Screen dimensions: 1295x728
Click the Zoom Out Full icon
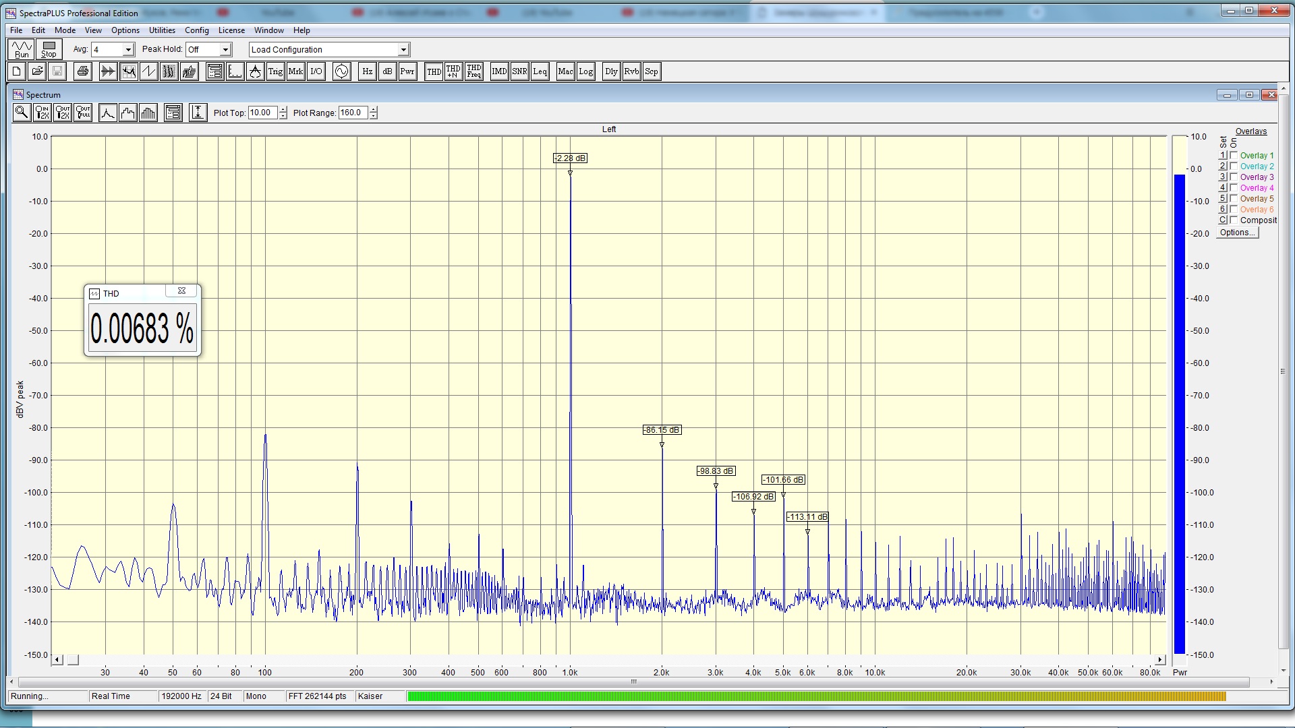[x=83, y=113]
